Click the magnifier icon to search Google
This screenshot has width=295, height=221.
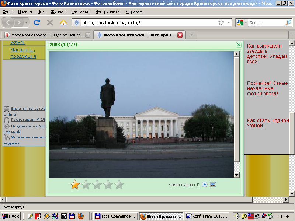288,23
